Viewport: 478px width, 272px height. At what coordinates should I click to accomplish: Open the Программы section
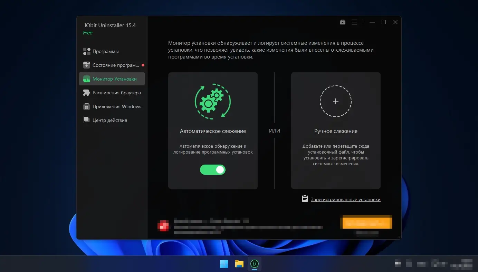coord(112,51)
